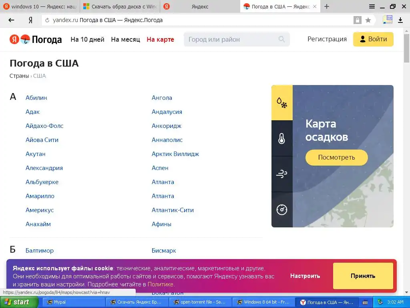Focus the 'Город или район' search field
The width and height of the screenshot is (410, 308).
click(237, 39)
